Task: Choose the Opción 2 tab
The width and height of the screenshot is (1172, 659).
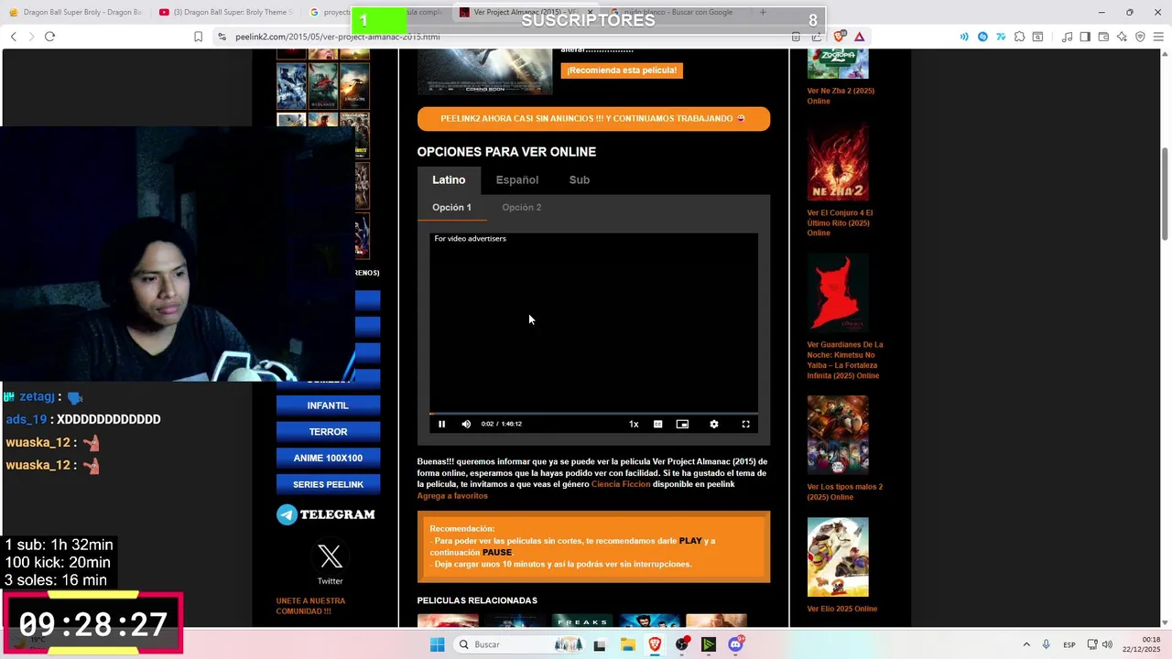Action: [x=521, y=208]
